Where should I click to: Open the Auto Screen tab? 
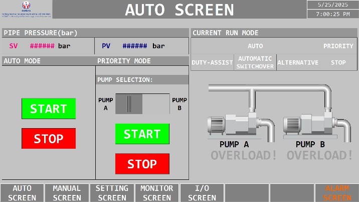(22, 193)
